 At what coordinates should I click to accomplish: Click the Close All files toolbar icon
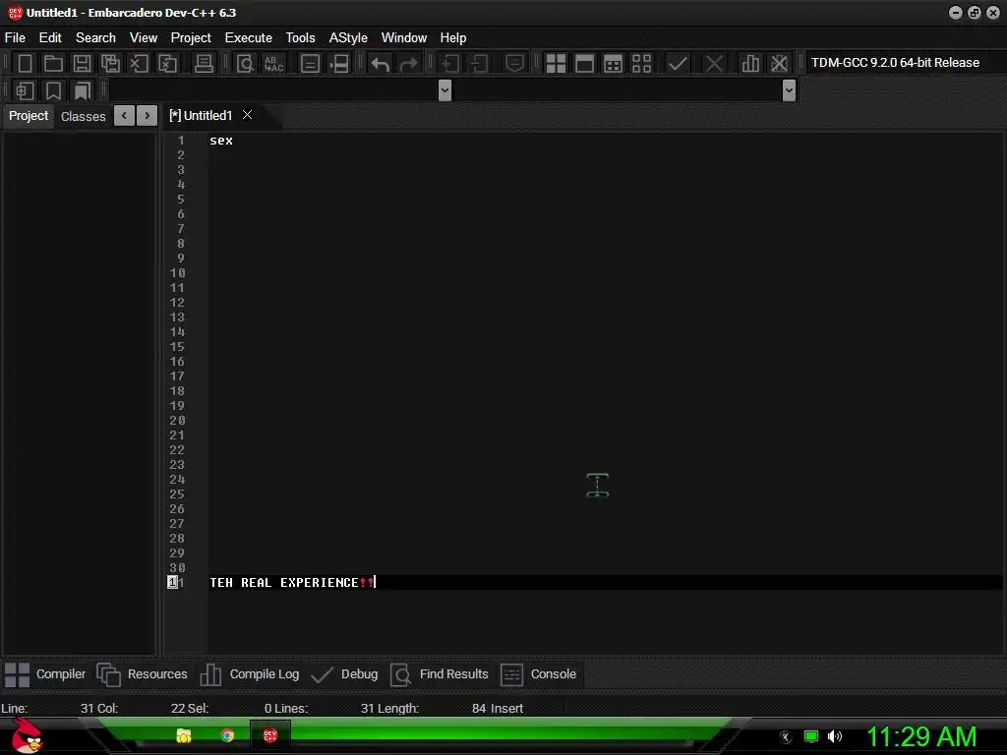tap(168, 63)
